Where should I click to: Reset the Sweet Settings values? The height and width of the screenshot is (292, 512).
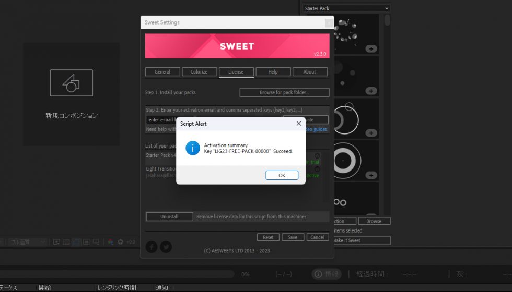tap(268, 237)
